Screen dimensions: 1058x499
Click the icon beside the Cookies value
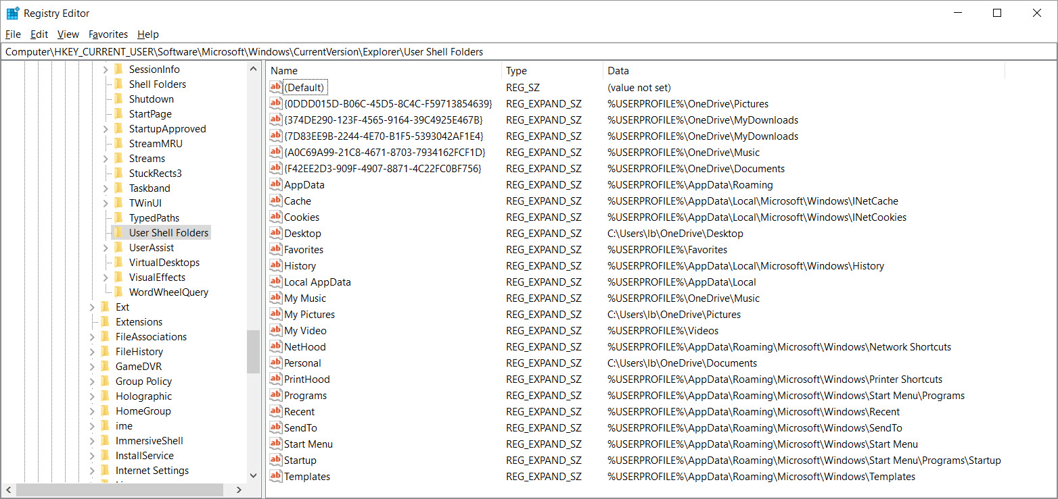pos(275,217)
